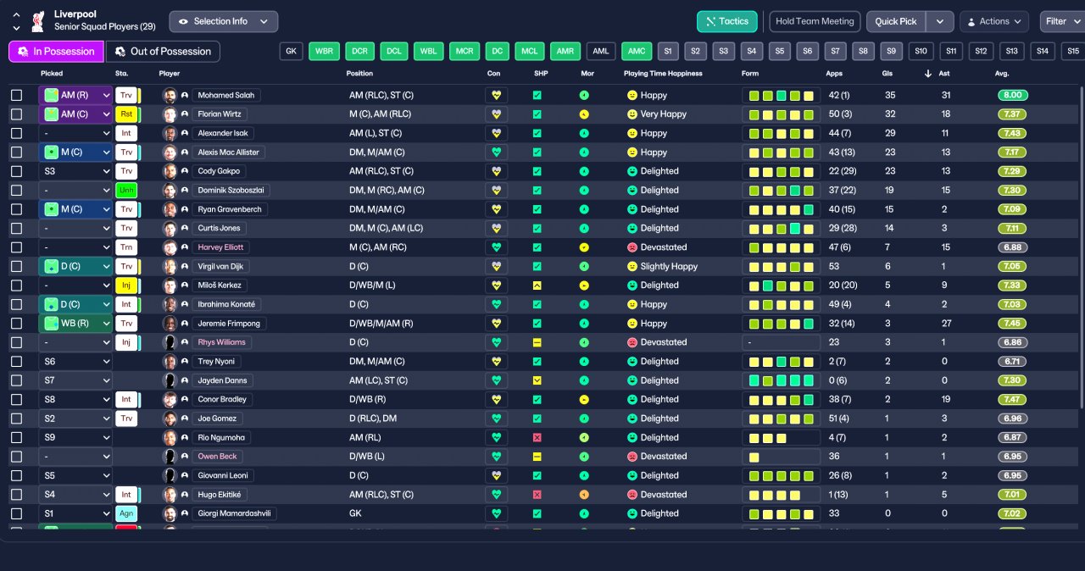Click the Tactics button
1085x571 pixels.
(x=727, y=21)
